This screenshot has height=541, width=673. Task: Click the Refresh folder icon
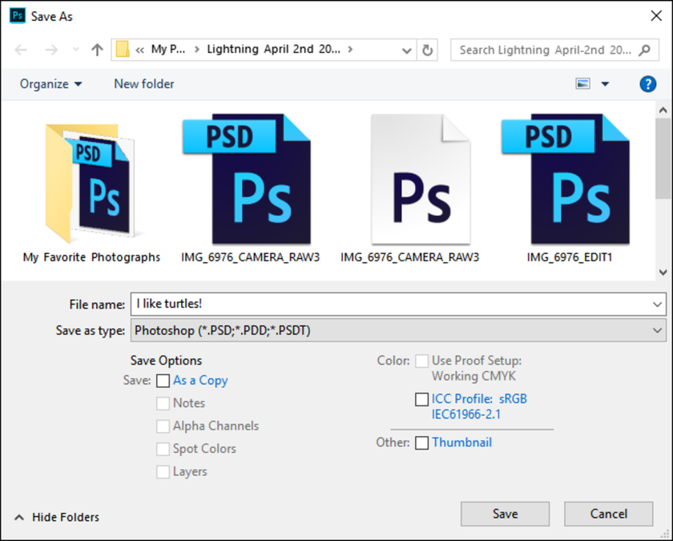428,50
